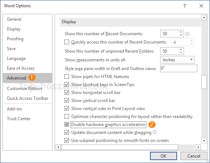This screenshot has height=163, width=210.
Task: Click the Style area pane width field
Action: point(179,68)
